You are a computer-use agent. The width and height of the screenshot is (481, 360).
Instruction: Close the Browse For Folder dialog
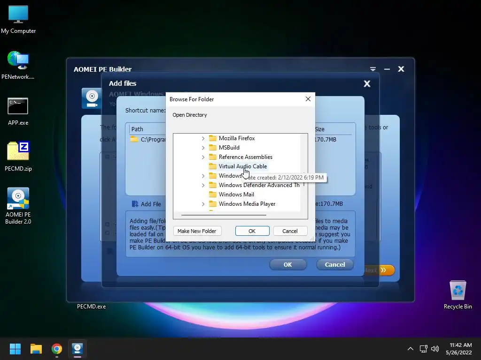(308, 99)
